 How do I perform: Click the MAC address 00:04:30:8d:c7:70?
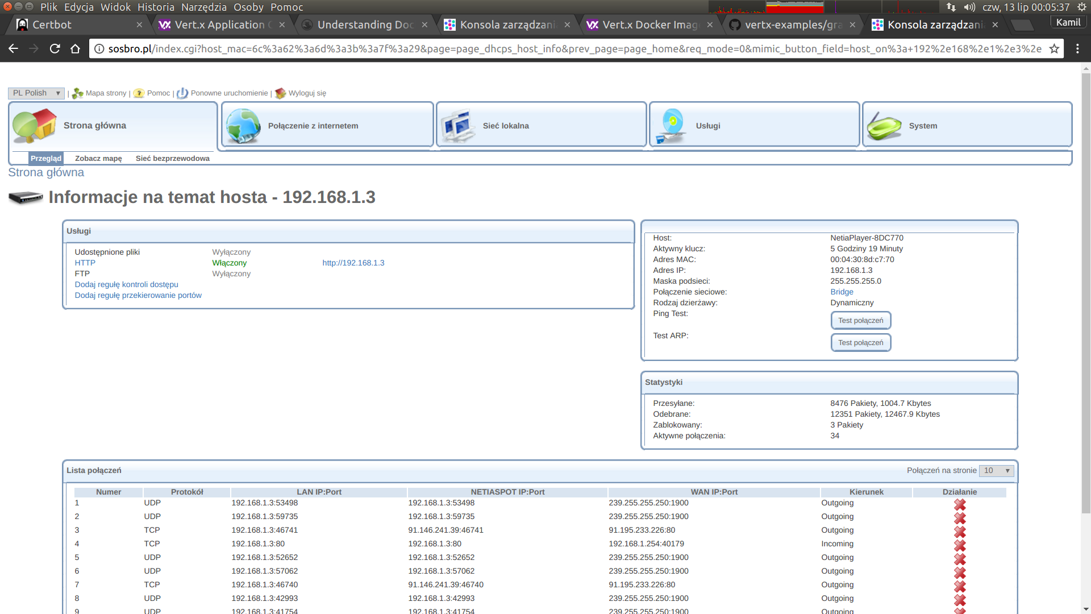click(x=862, y=260)
